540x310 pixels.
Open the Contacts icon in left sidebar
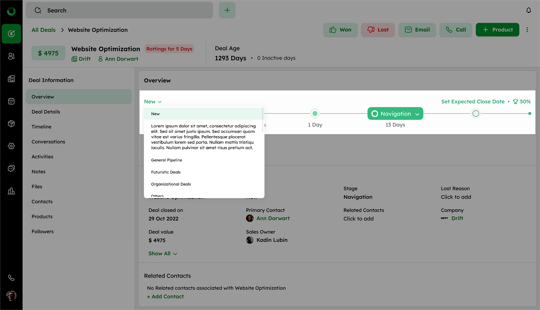point(11,56)
